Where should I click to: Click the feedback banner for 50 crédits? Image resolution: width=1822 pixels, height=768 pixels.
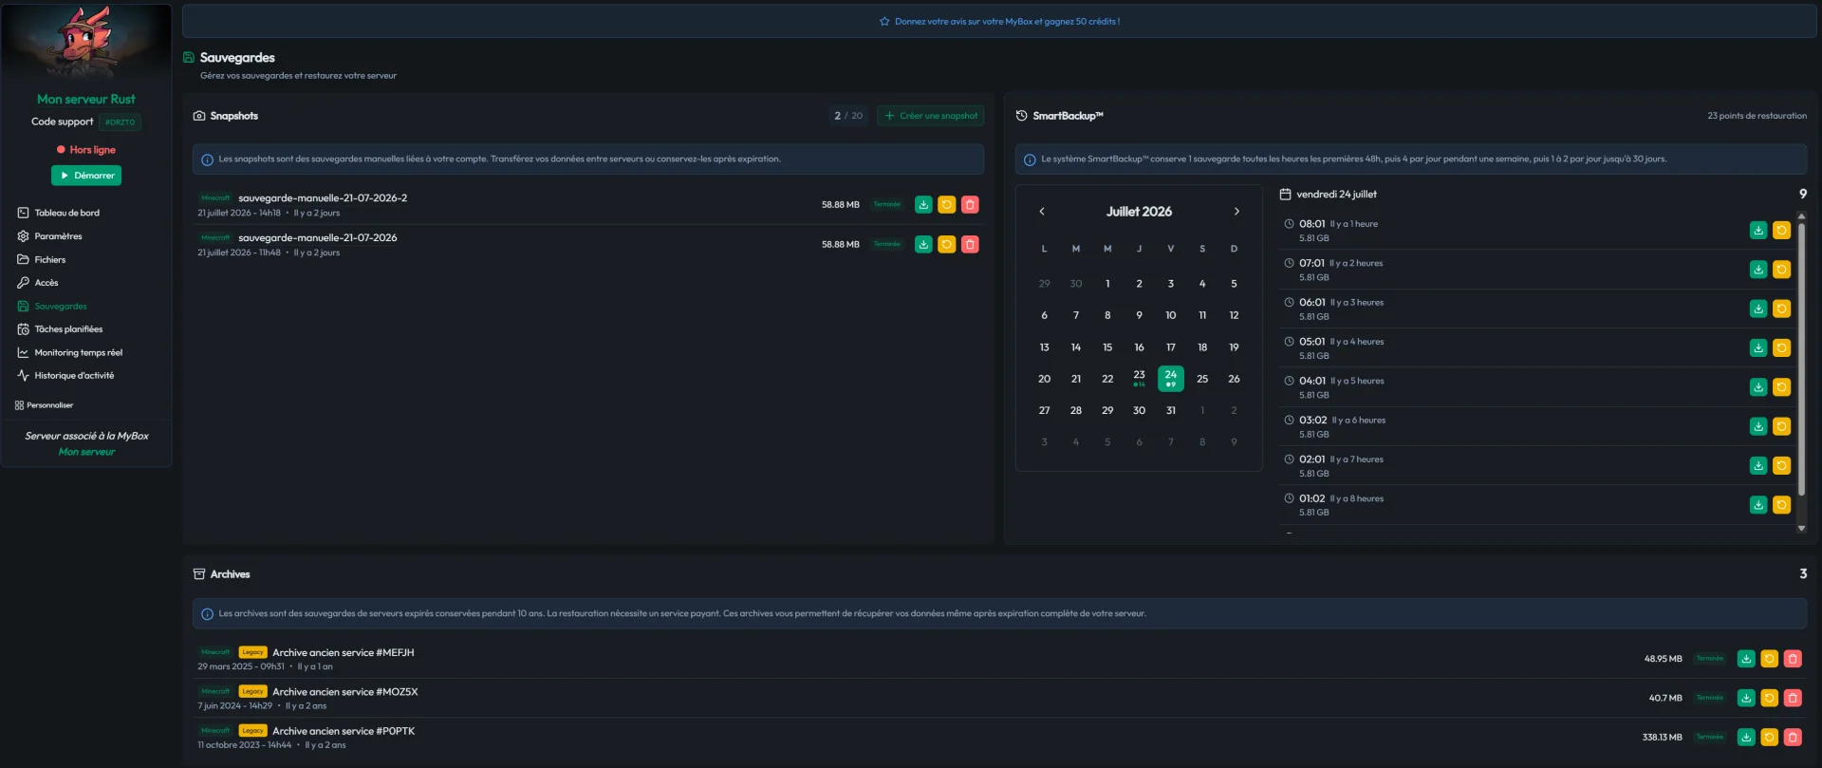pos(999,21)
